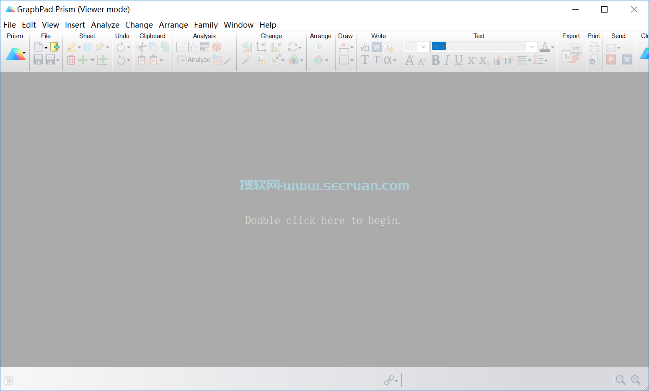Send to Word with blue W icon in Send
Image resolution: width=649 pixels, height=391 pixels.
tap(627, 59)
